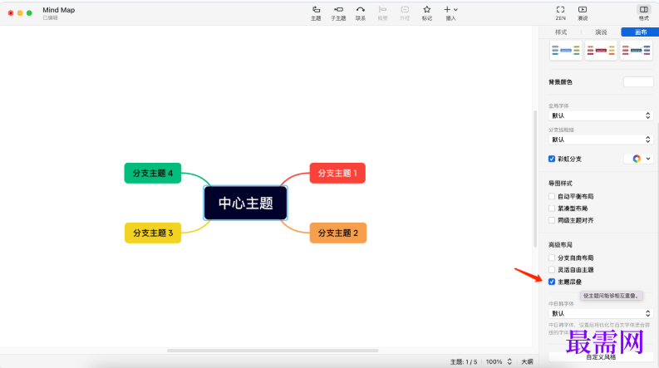
Task: Switch to the 演说 tab in panel
Action: (600, 32)
